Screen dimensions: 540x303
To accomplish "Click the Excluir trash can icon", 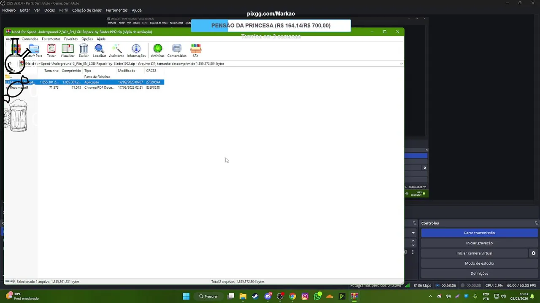I will pos(84,51).
